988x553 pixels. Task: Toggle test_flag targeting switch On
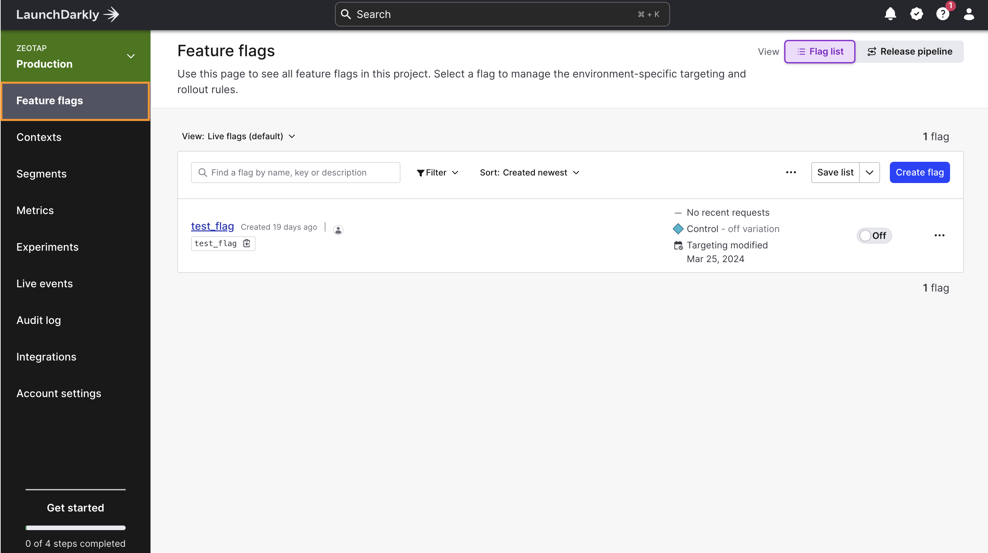(874, 235)
